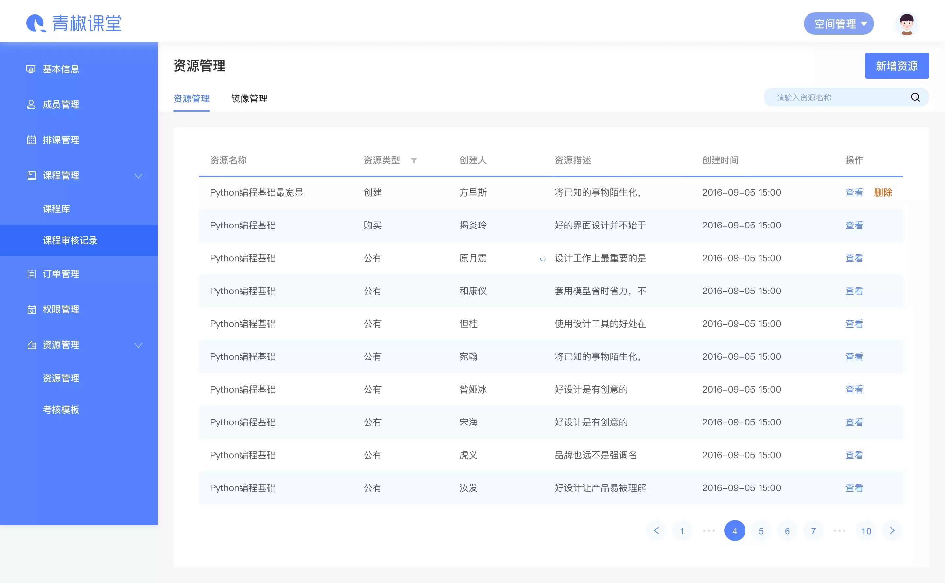
Task: Click the 订单管理 list icon in sidebar
Action: pos(31,274)
